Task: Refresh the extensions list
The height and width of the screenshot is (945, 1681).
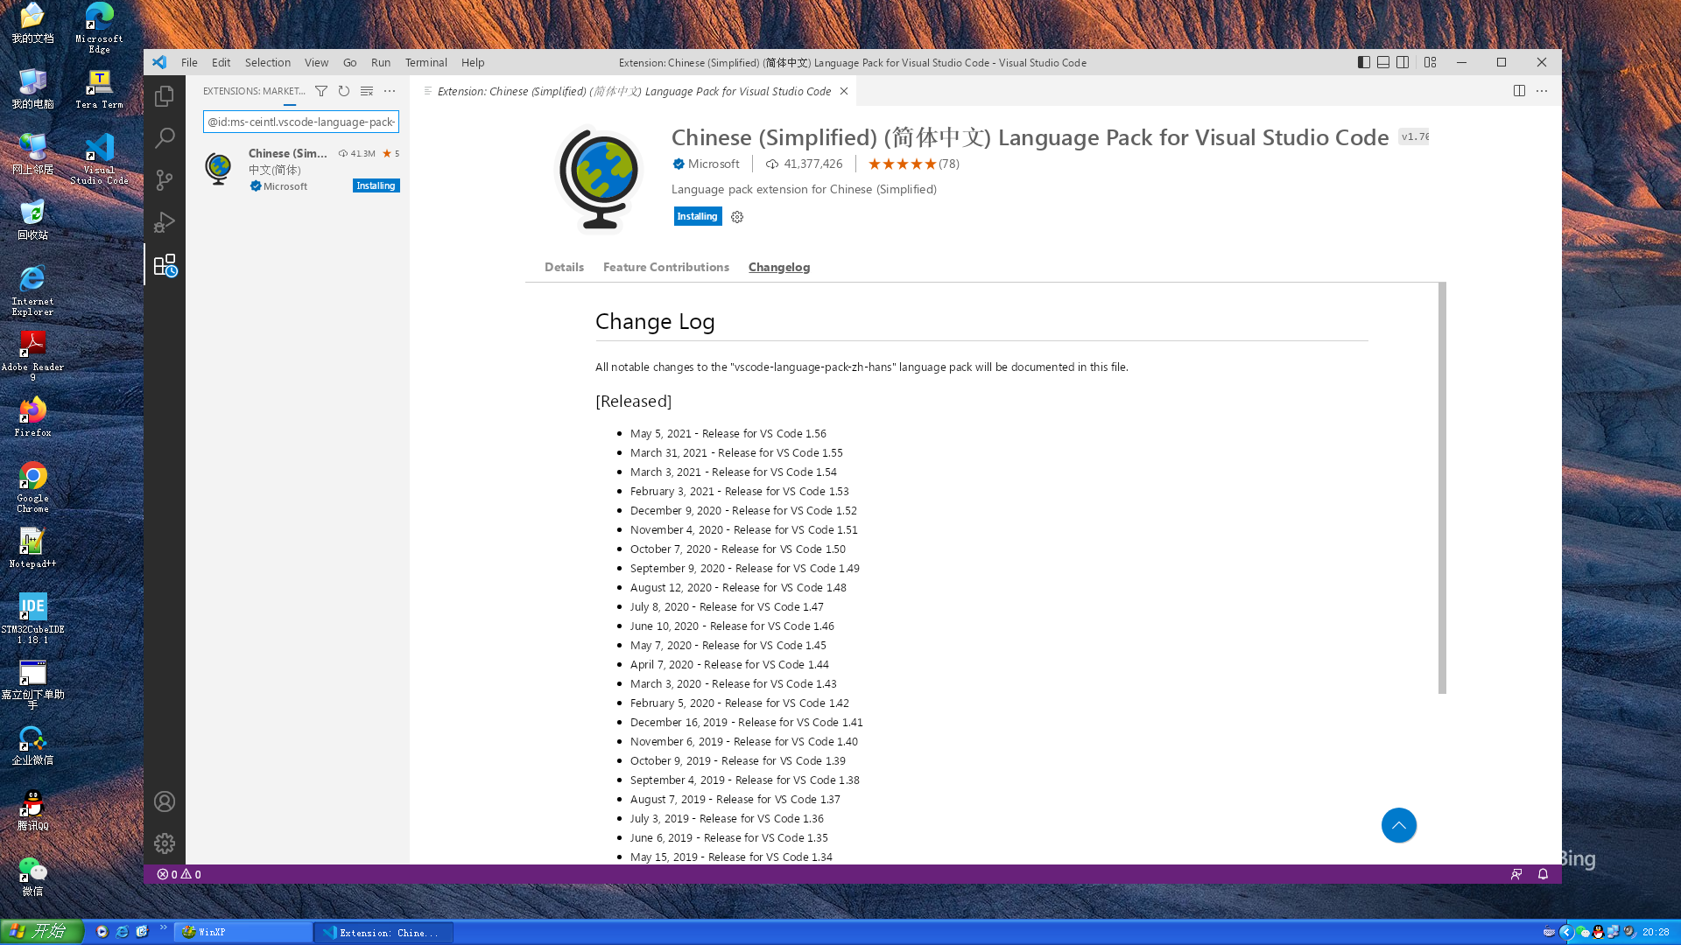Action: 344,91
